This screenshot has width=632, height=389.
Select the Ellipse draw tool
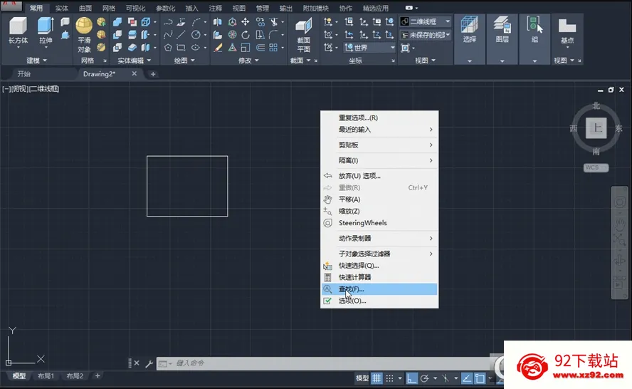(x=196, y=48)
